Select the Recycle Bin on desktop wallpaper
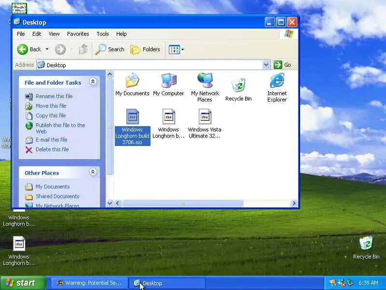386x290 pixels. [366, 247]
